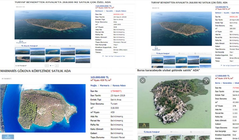Go to next photo page in left Ayvalık gallery
This screenshot has width=239, height=140.
[x=57, y=66]
